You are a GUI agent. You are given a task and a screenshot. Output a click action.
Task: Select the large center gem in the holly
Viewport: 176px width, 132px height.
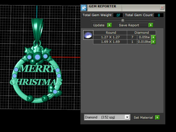(x=37, y=57)
